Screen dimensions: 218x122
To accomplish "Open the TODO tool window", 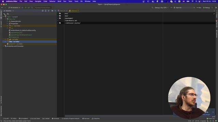I will (x=14, y=119).
